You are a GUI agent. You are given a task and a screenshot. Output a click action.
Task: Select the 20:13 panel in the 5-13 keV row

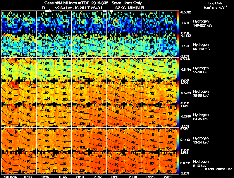pyautogui.click(x=115, y=163)
